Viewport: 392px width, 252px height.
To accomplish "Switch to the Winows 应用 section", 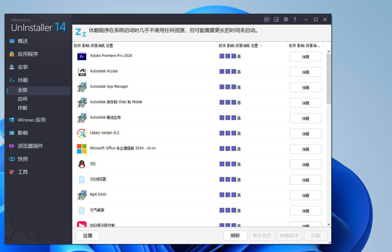I will coord(31,120).
